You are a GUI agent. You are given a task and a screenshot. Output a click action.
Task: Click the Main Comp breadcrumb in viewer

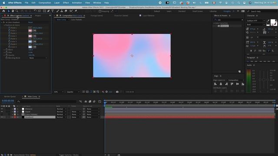pyautogui.click(x=61, y=19)
